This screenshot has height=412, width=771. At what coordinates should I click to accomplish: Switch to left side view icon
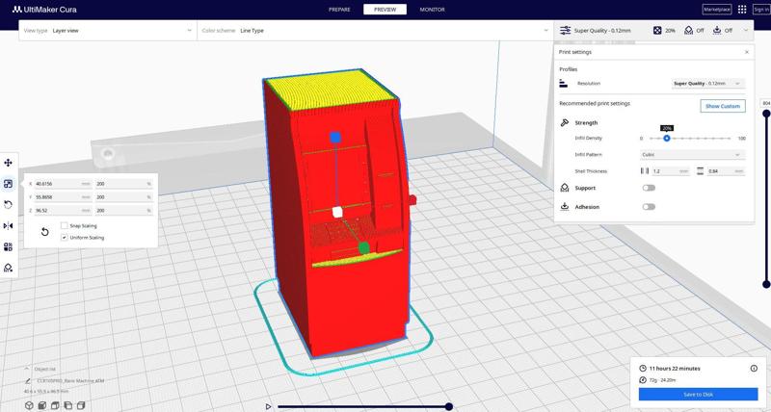[67, 405]
